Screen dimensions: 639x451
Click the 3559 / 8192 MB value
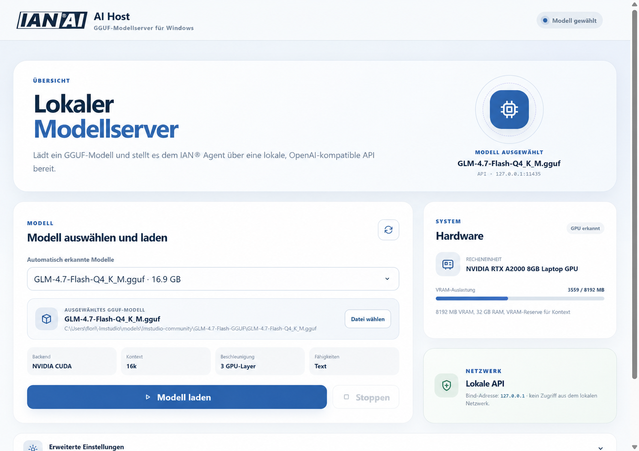tap(586, 290)
